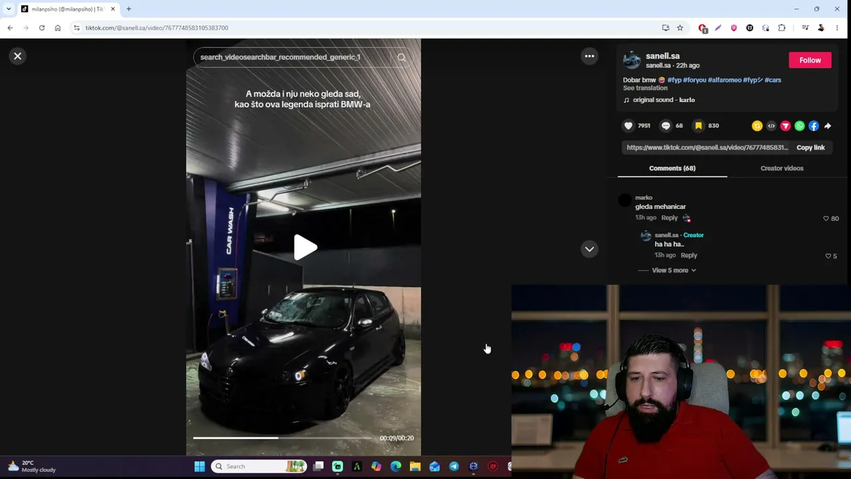The height and width of the screenshot is (479, 851).
Task: Open Telegram from taskbar
Action: coord(454,466)
